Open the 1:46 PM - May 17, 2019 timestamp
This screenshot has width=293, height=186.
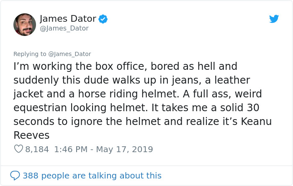click(104, 149)
